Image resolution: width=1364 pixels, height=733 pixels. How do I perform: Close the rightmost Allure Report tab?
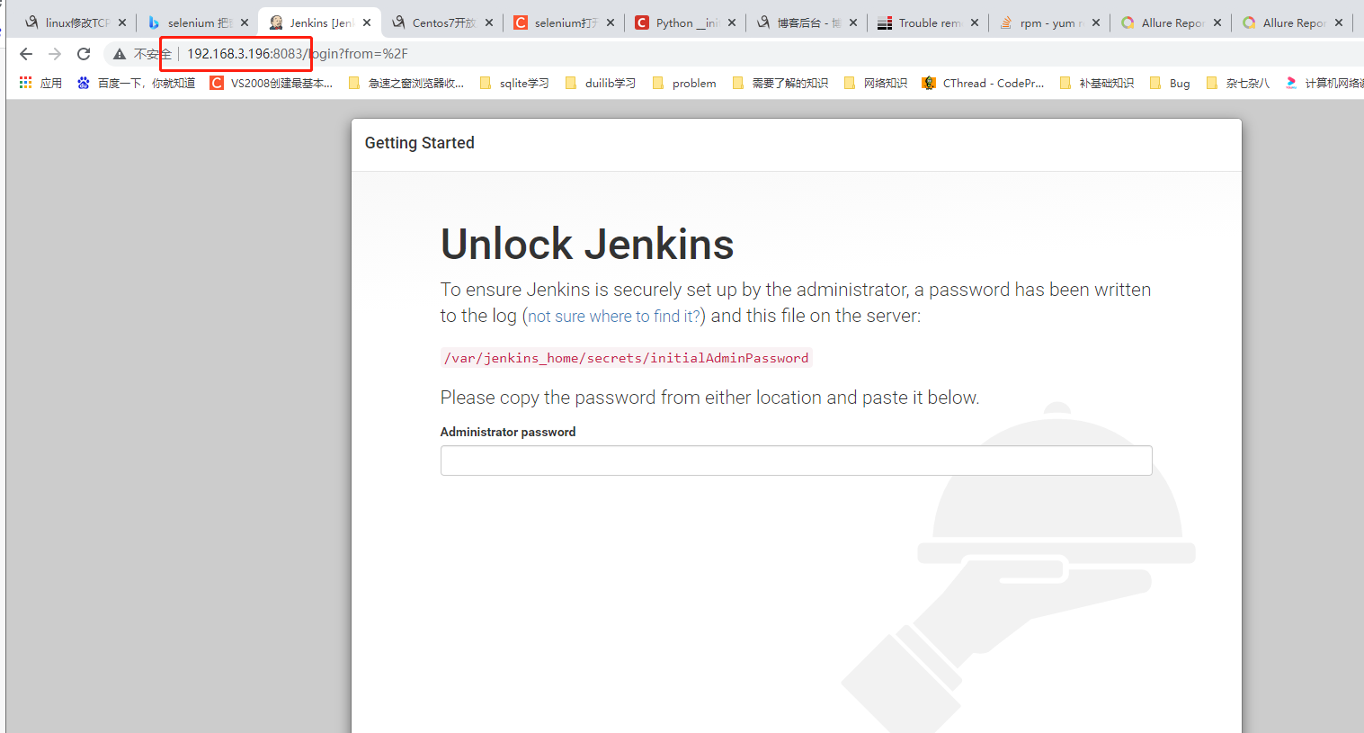[1339, 22]
